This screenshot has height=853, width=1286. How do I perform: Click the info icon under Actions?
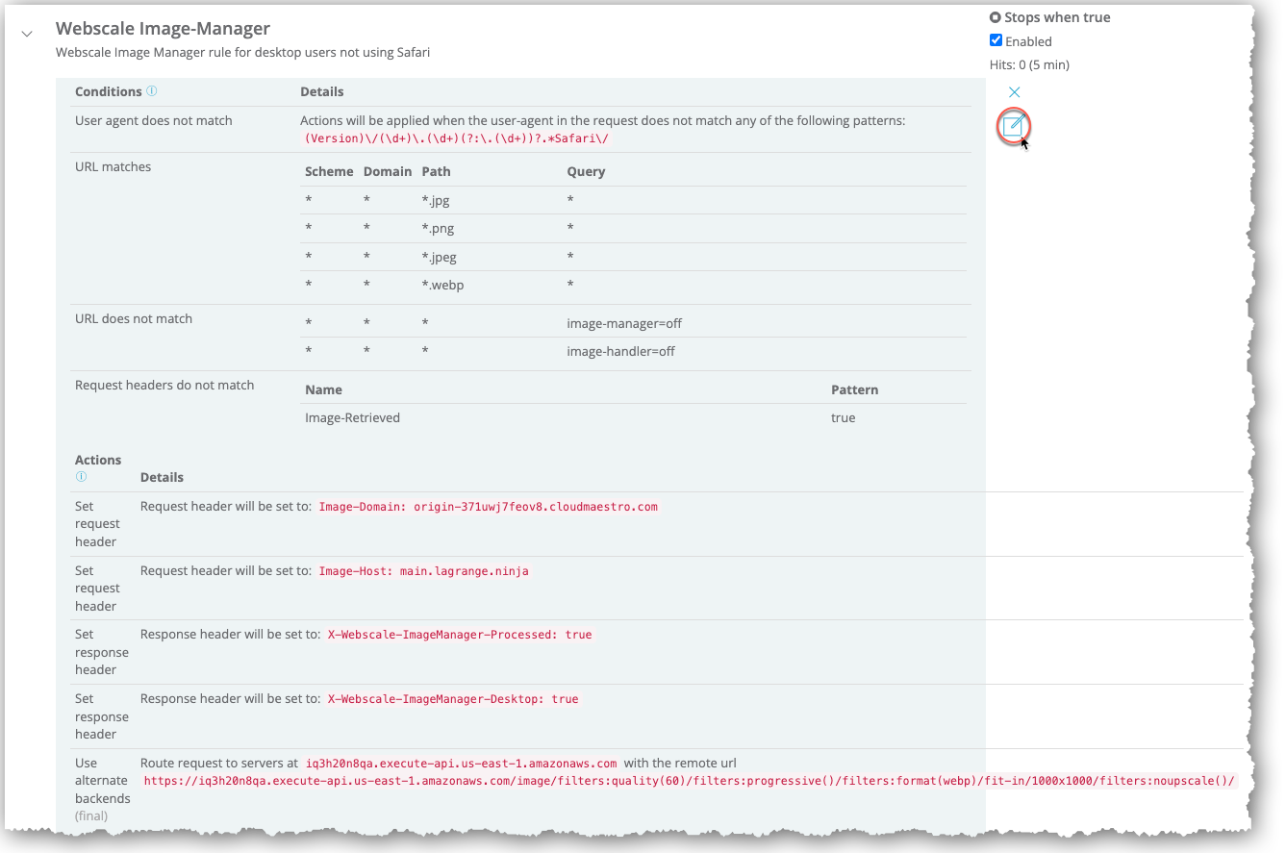coord(81,477)
